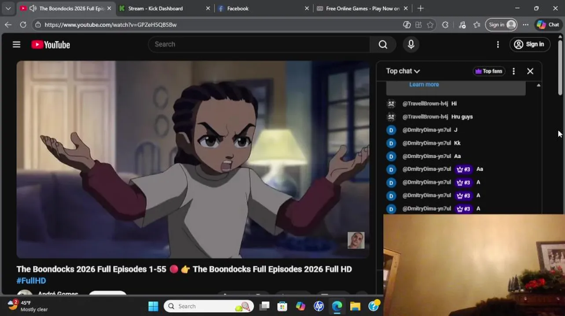Go to YouTube home via logo

51,45
